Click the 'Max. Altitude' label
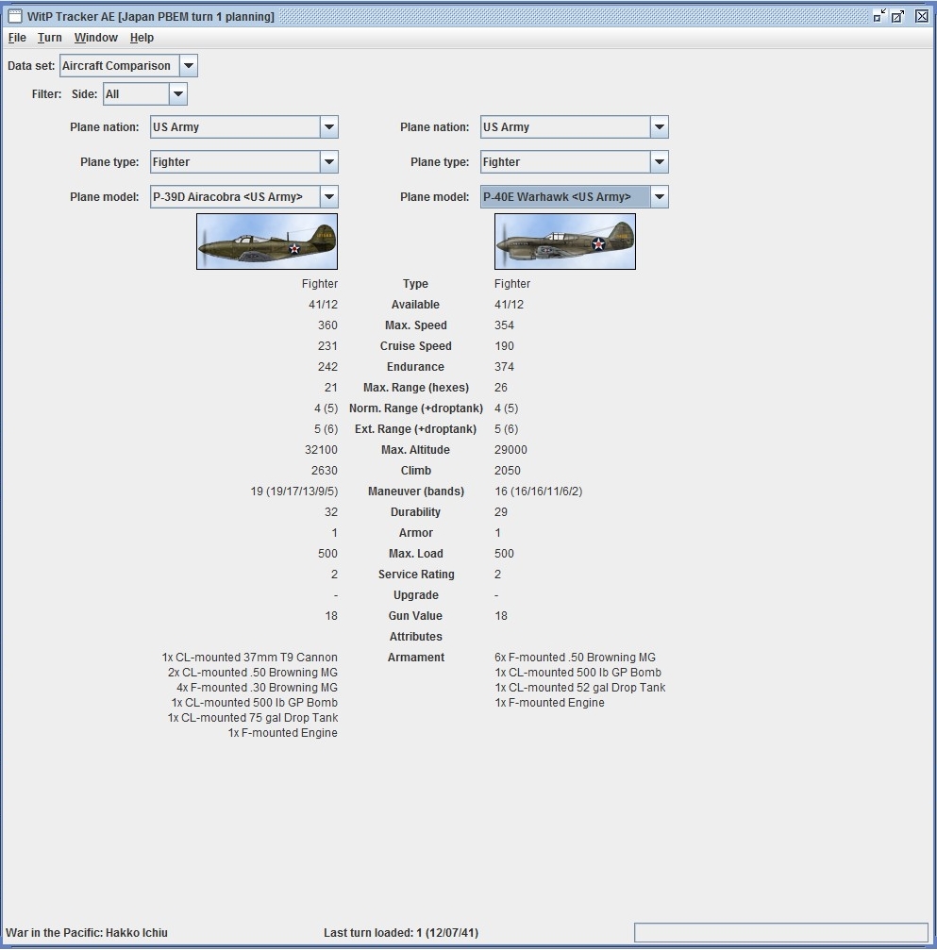 pyautogui.click(x=416, y=450)
